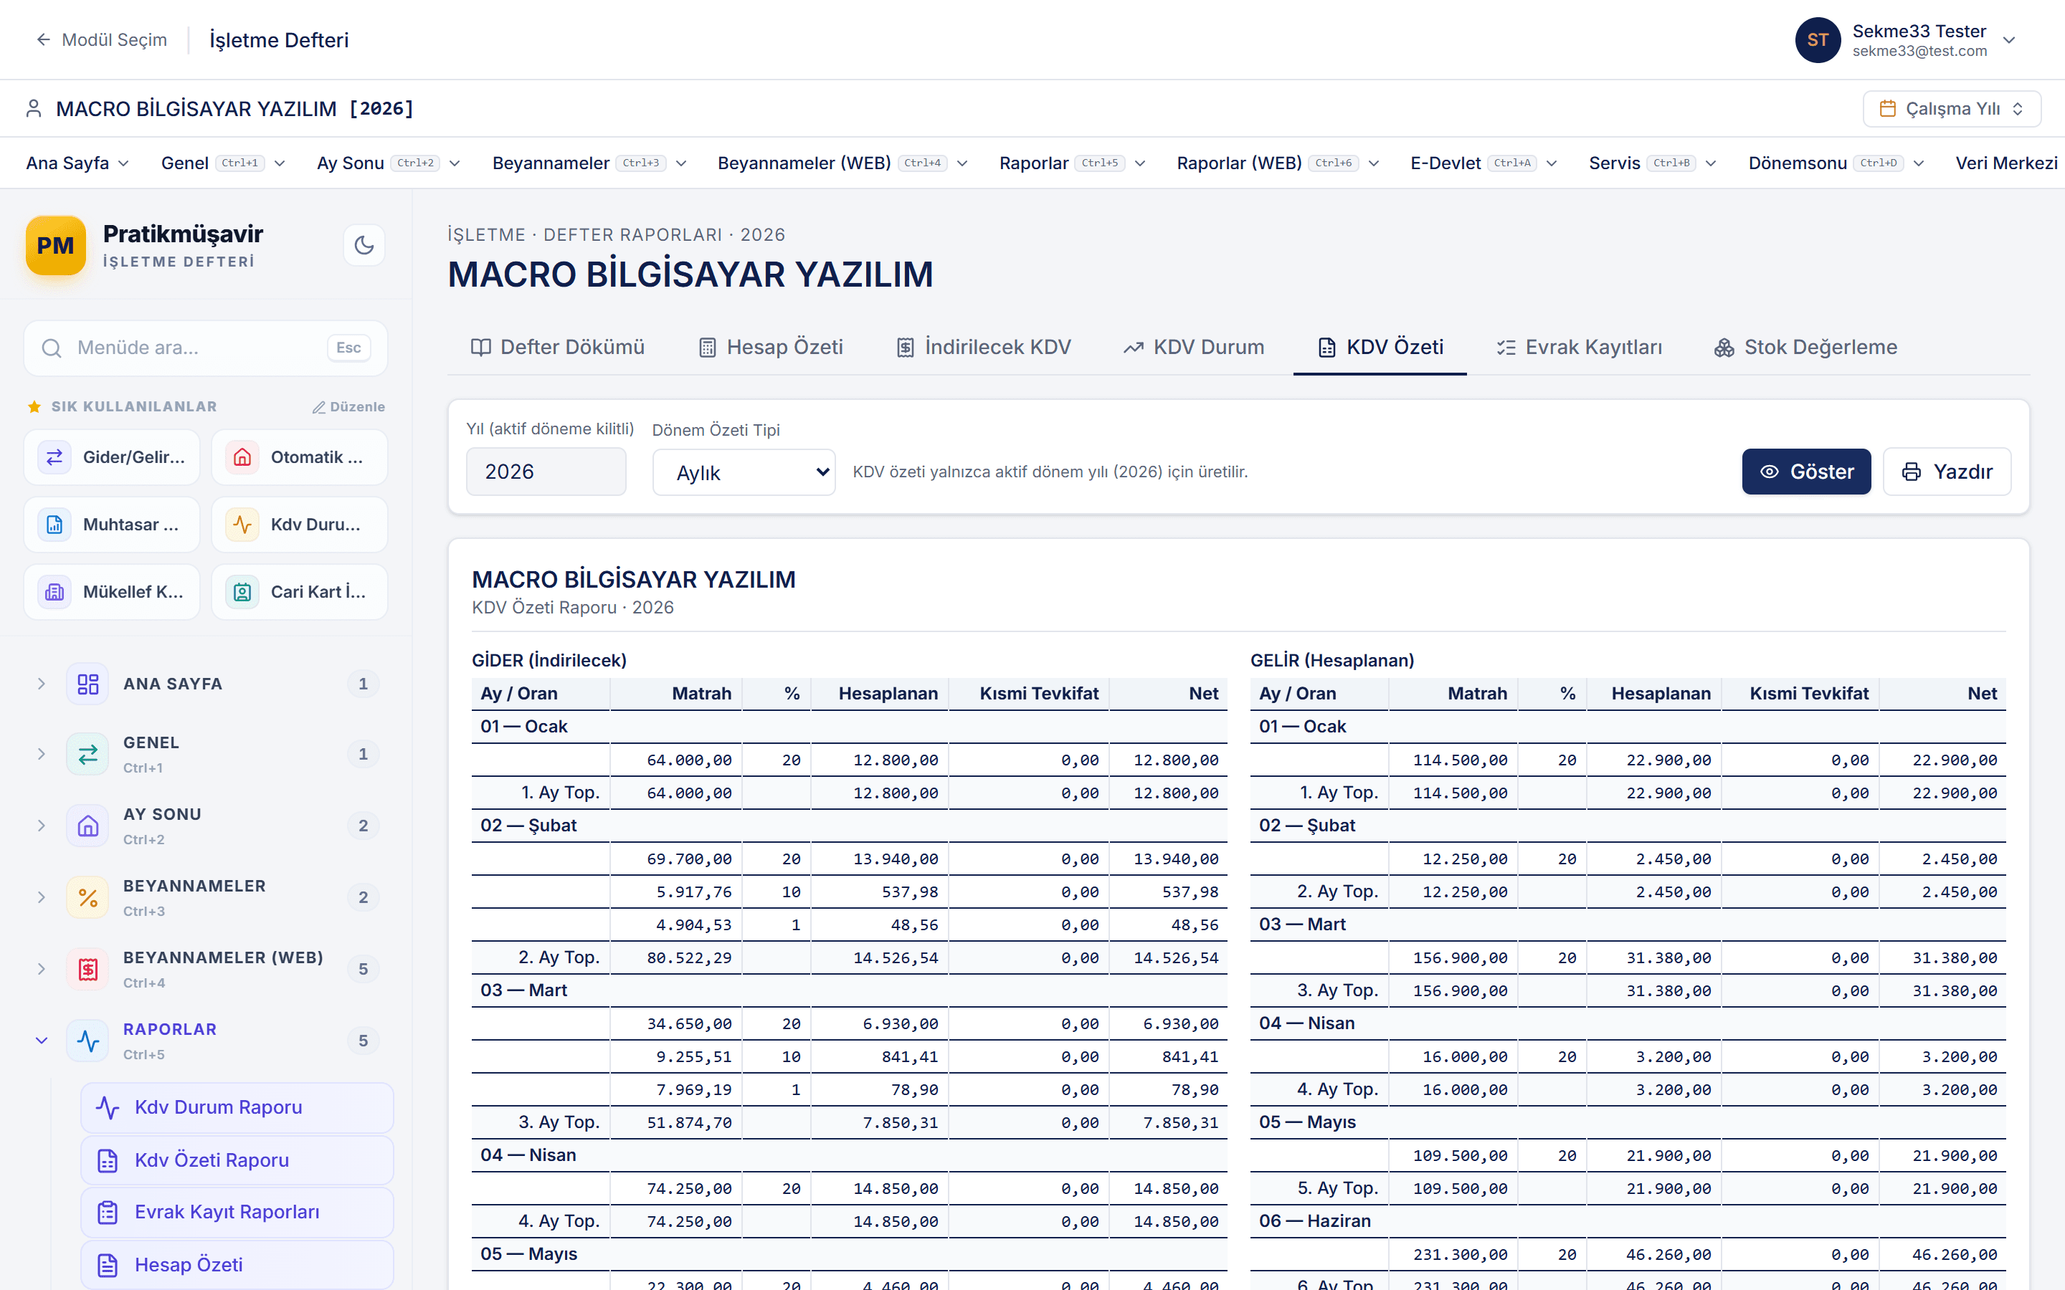Open the Cari Kart İ... shortcut icon

pyautogui.click(x=242, y=592)
